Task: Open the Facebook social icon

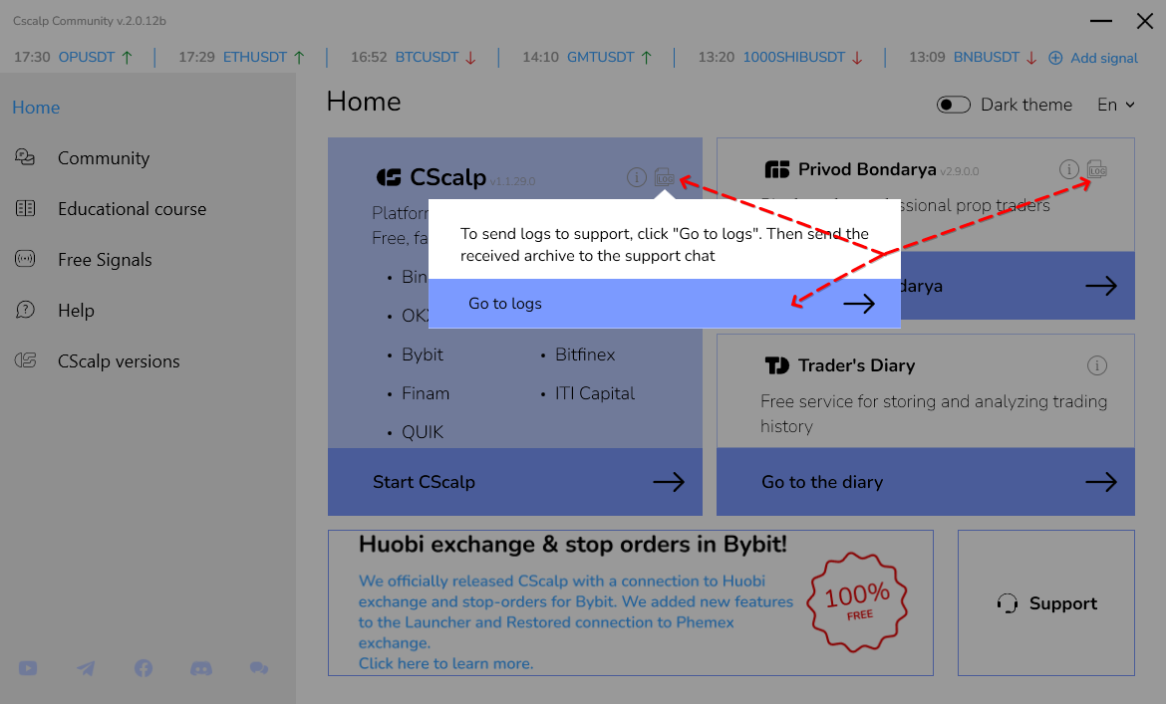Action: click(144, 668)
